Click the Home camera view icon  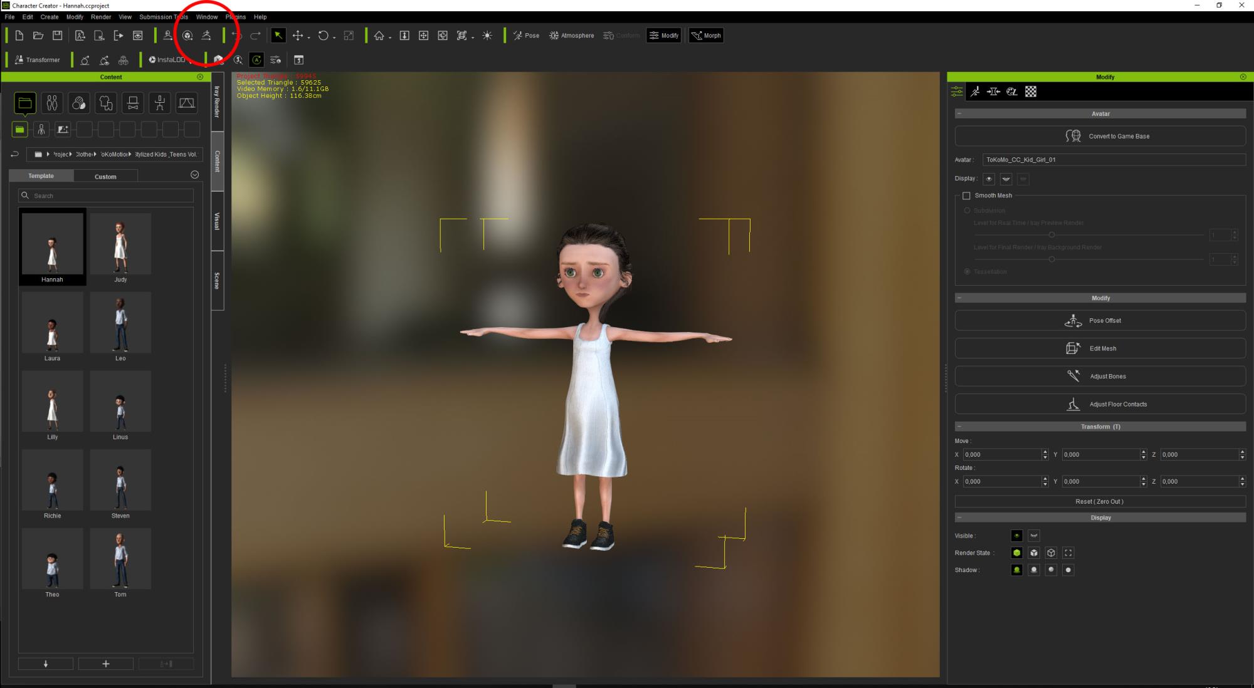pyautogui.click(x=379, y=36)
